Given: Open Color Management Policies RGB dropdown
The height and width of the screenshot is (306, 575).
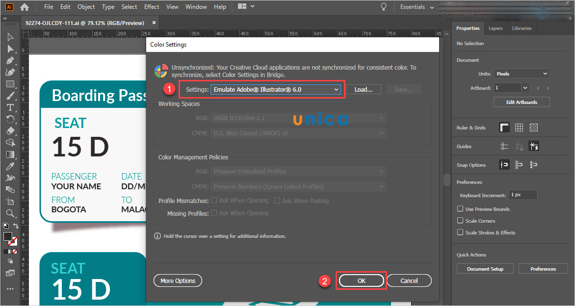Looking at the screenshot, I should (298, 172).
